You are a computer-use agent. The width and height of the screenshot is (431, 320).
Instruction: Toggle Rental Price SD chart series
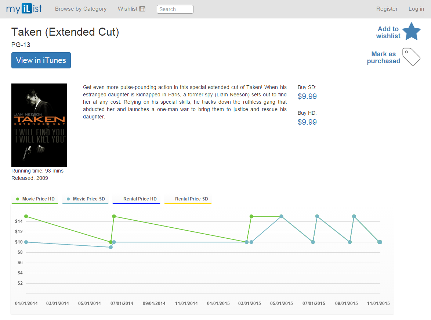pos(188,199)
